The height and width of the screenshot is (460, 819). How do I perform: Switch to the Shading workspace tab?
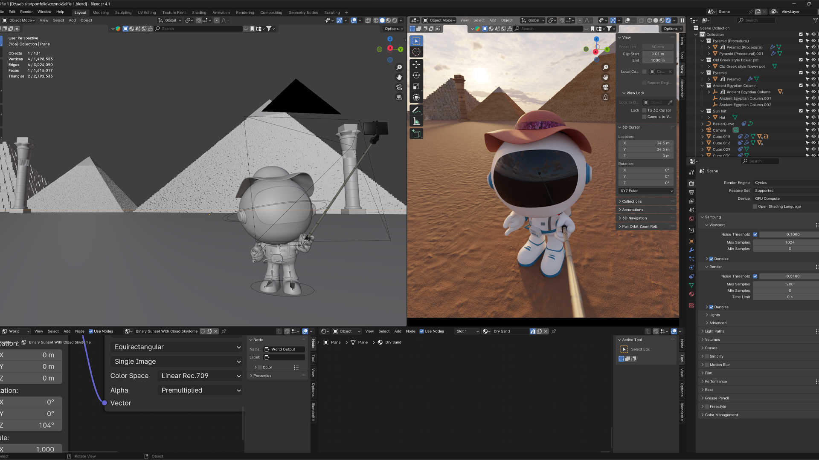199,12
